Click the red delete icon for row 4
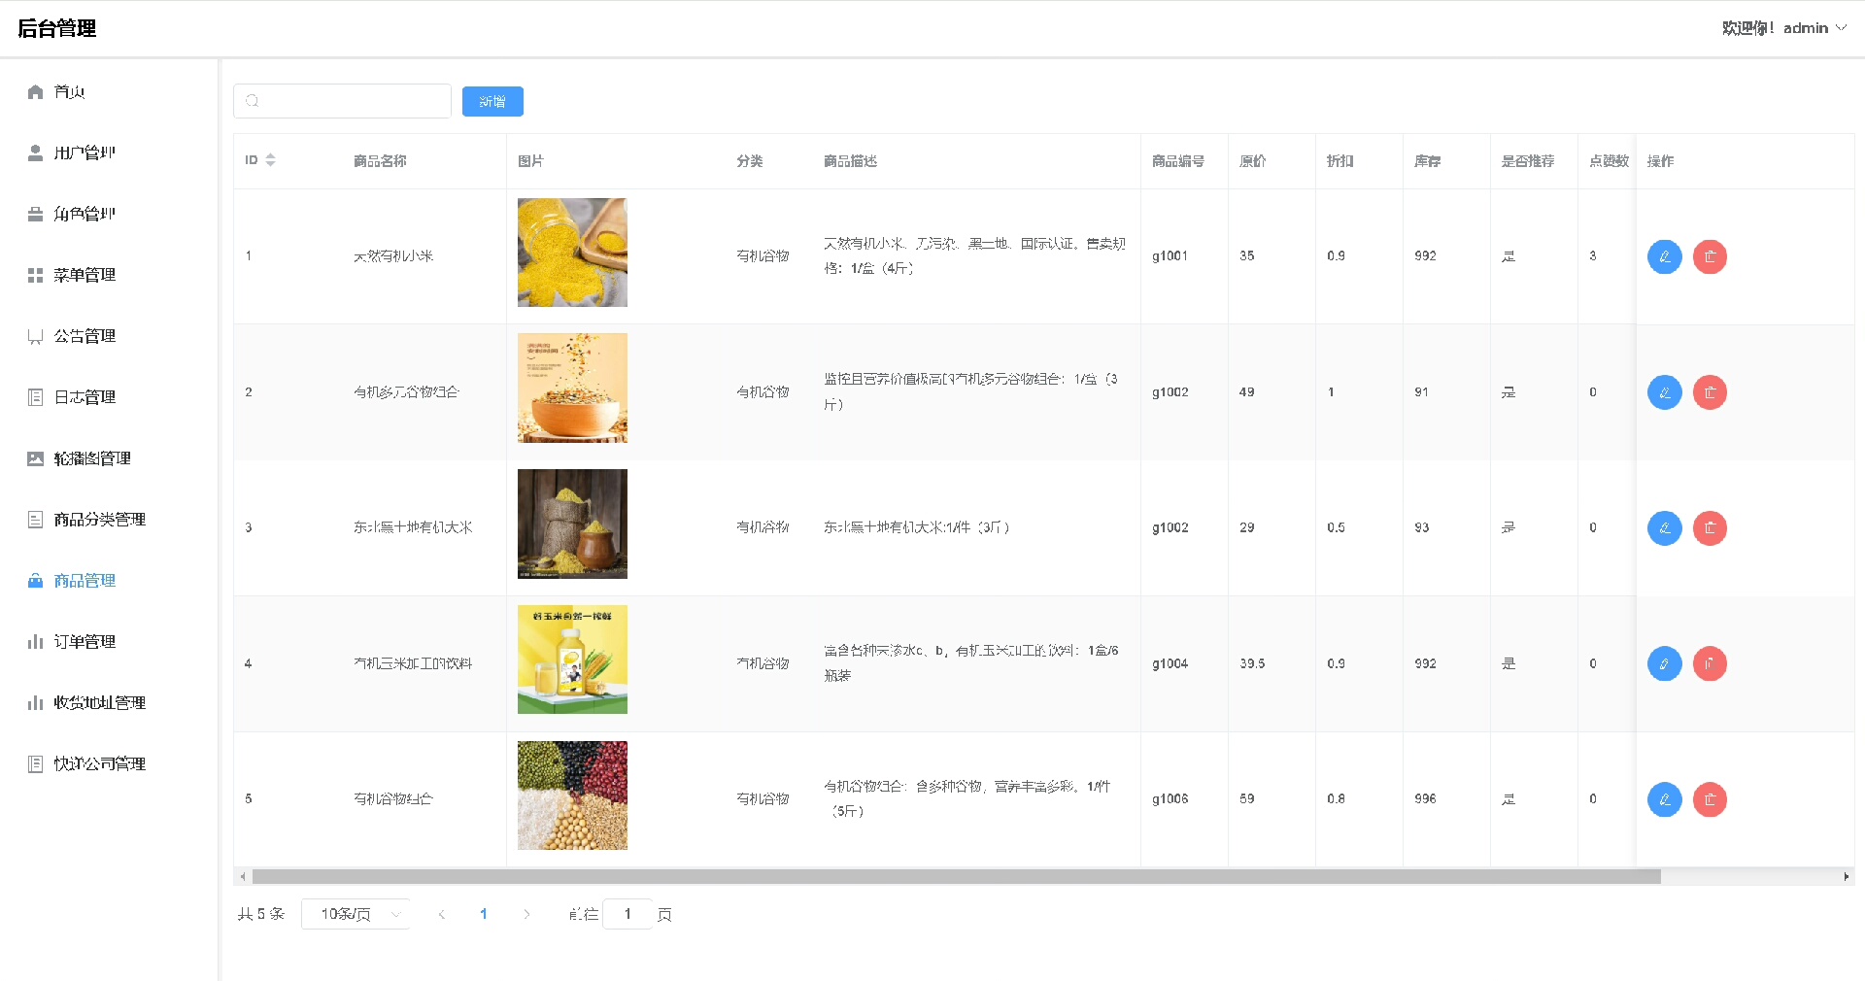This screenshot has width=1865, height=981. click(1710, 664)
